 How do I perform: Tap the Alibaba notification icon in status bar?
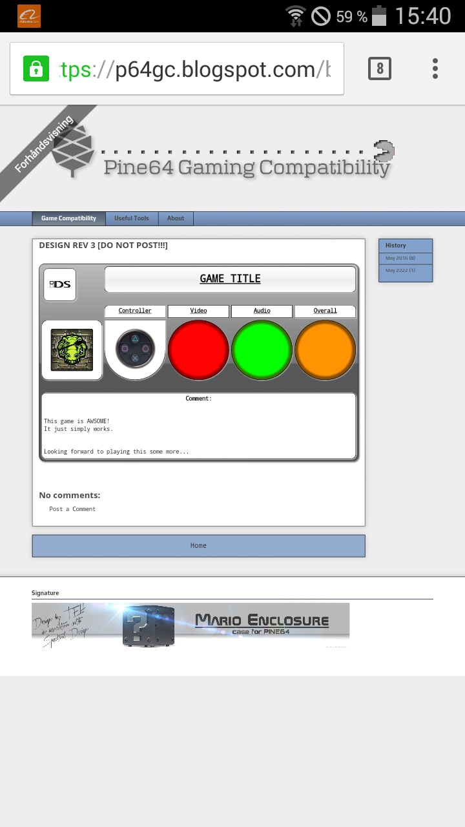pos(29,16)
